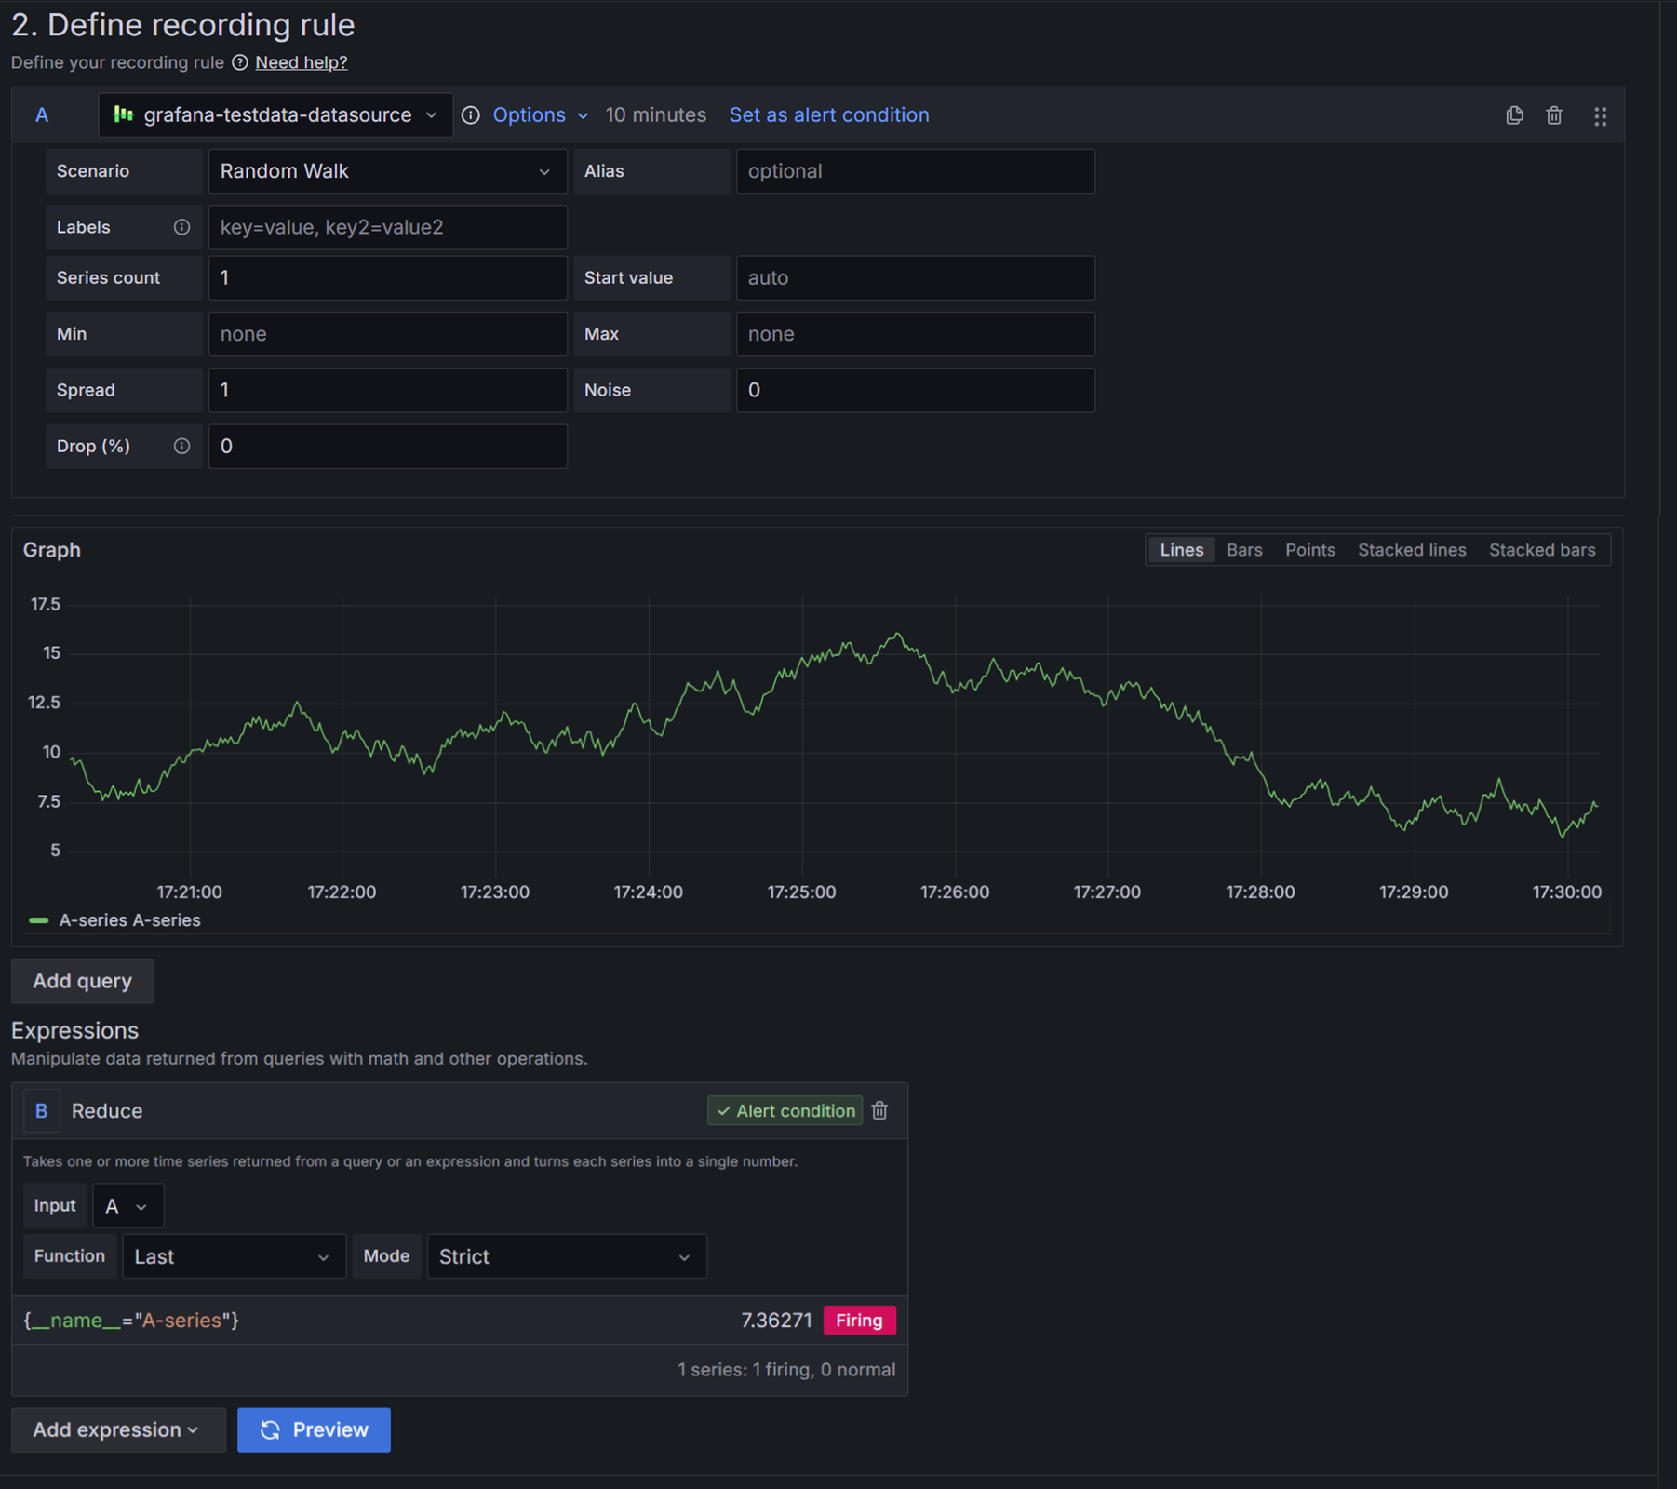Viewport: 1677px width, 1489px height.
Task: Switch graph display to Bars
Action: 1243,550
